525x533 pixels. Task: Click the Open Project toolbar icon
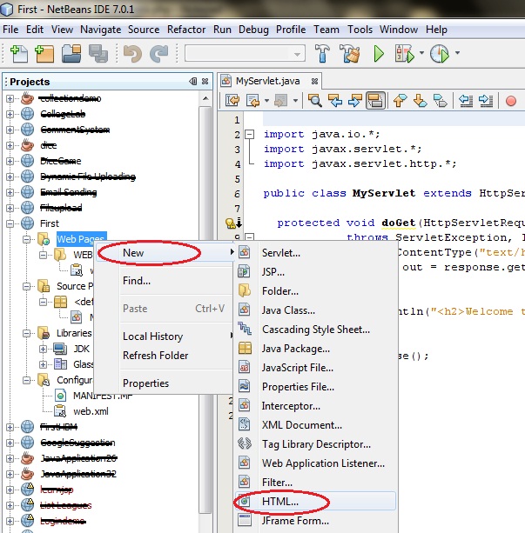(71, 54)
